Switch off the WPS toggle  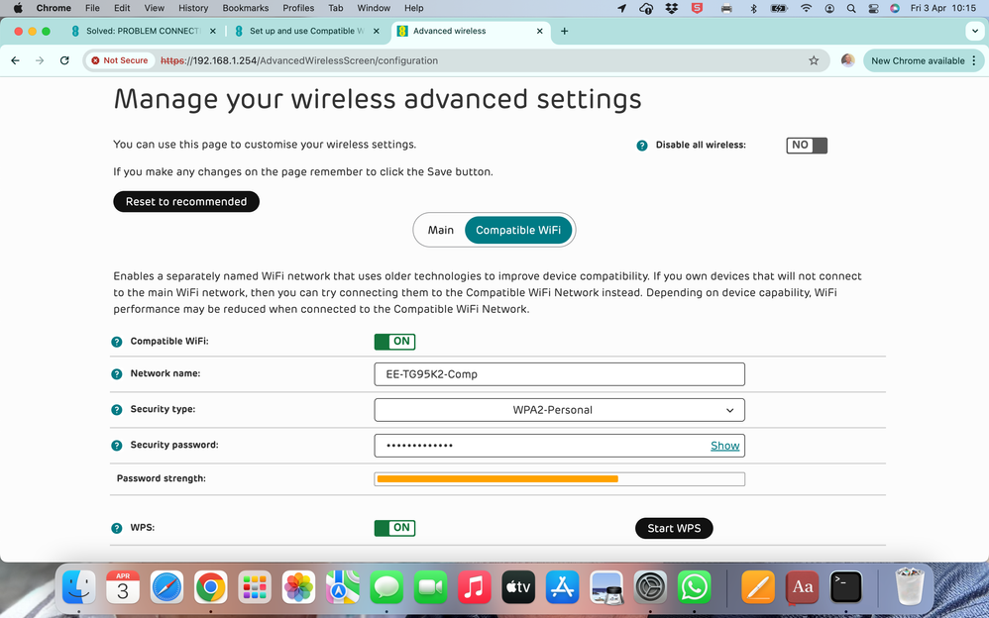coord(394,528)
